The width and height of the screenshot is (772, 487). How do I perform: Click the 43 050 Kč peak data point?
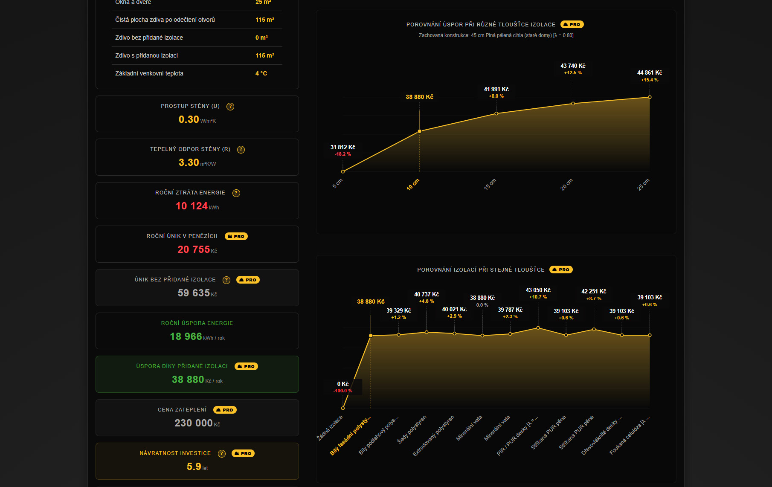coord(538,328)
